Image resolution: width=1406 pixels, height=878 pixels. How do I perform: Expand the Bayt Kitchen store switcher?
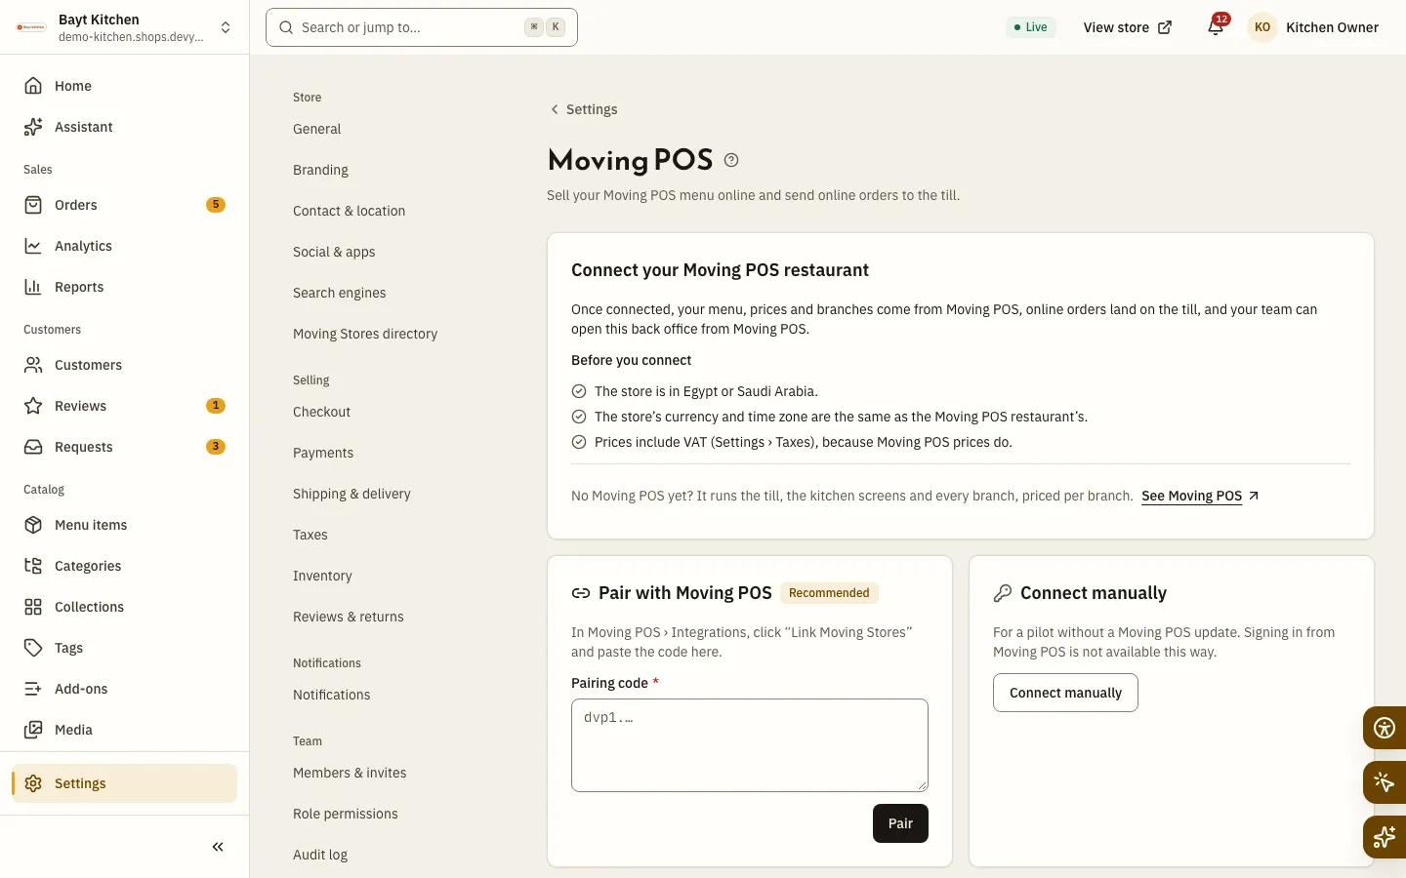[x=226, y=27]
